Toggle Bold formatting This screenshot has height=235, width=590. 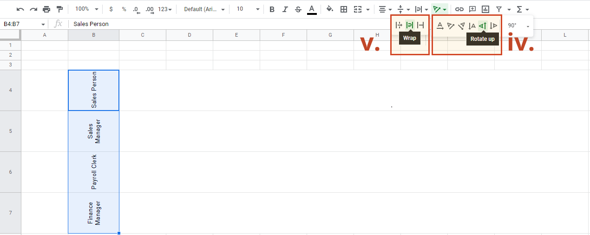point(272,9)
